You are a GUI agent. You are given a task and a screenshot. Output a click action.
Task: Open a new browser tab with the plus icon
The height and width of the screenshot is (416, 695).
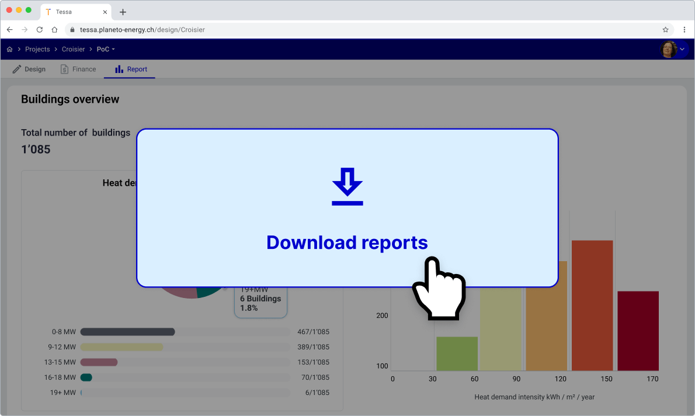123,12
